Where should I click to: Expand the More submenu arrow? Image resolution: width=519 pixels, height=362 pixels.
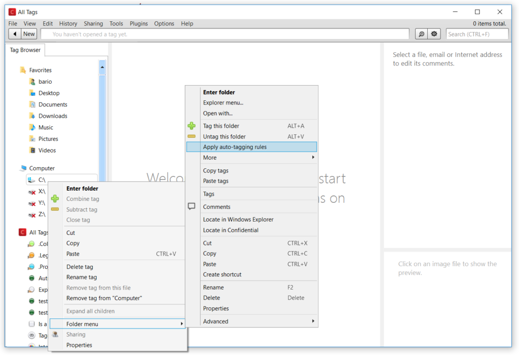point(313,158)
